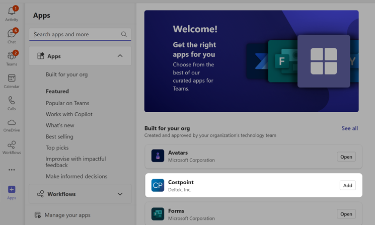This screenshot has height=225, width=375.
Task: Go to the Teams icon
Action: 11,56
